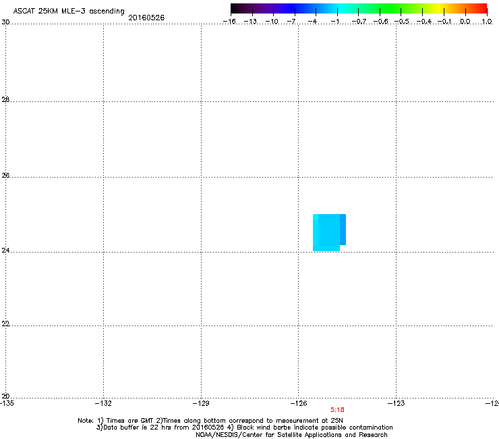The image size is (499, 439).
Task: Click color scale label "-13"
Action: click(x=250, y=22)
